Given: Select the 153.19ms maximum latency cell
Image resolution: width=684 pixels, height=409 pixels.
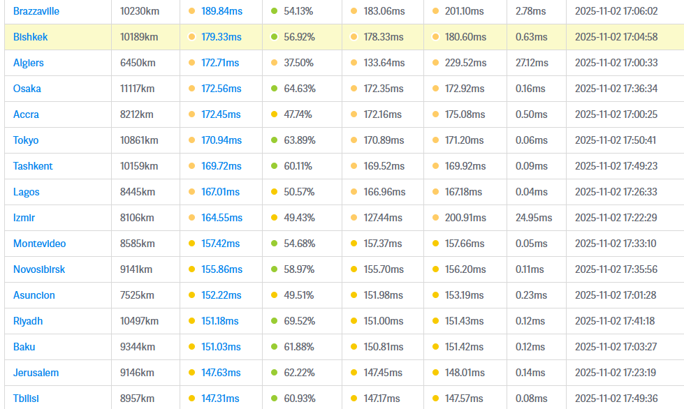Looking at the screenshot, I should [464, 295].
